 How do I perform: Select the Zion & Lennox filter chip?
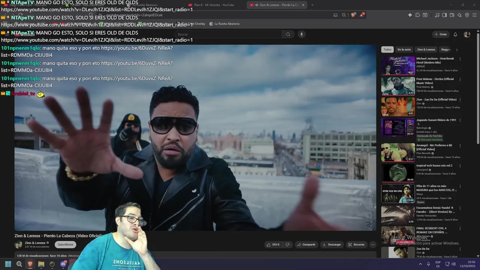[x=426, y=49]
